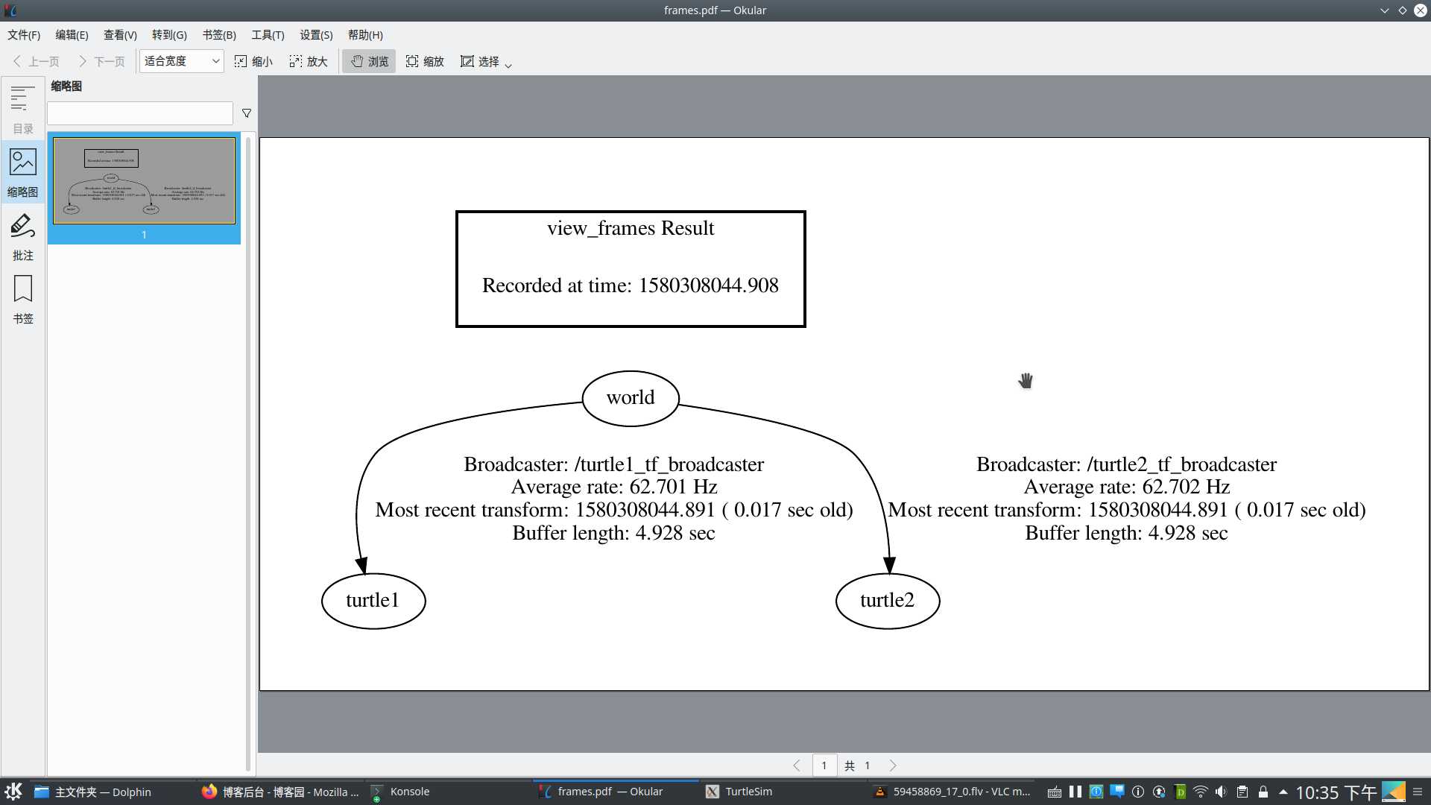Image resolution: width=1431 pixels, height=805 pixels.
Task: Click the title bar keep-above diamond button
Action: click(x=1403, y=10)
